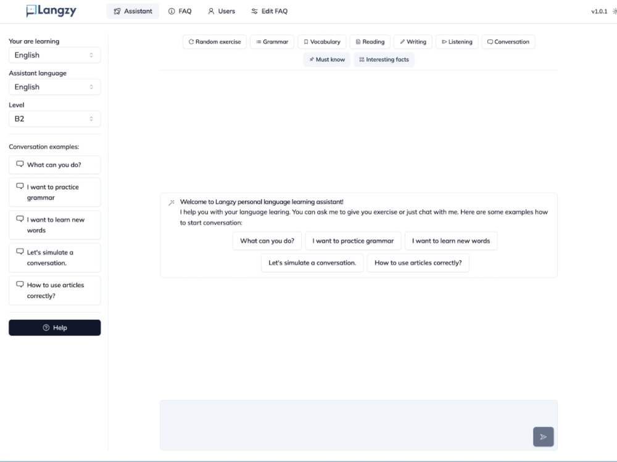Select sidebar example 'What can you do?'
Viewport: 617px width, 462px height.
(55, 165)
